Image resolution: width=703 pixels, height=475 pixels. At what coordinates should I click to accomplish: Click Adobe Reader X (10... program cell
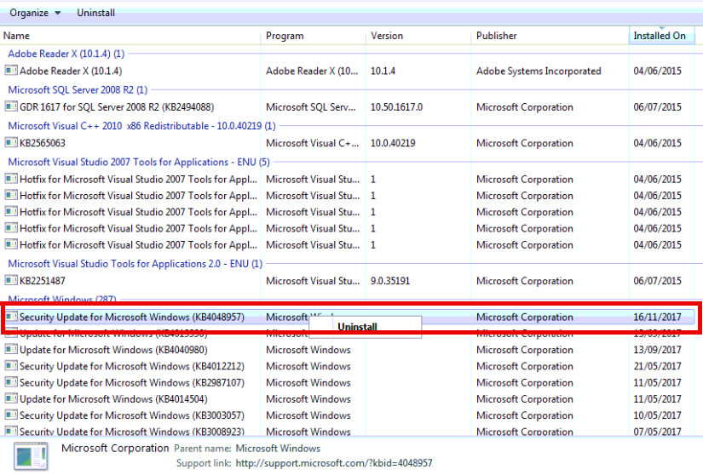[312, 72]
